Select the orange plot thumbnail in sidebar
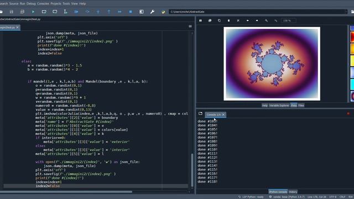354x199 pixels. click(x=352, y=49)
